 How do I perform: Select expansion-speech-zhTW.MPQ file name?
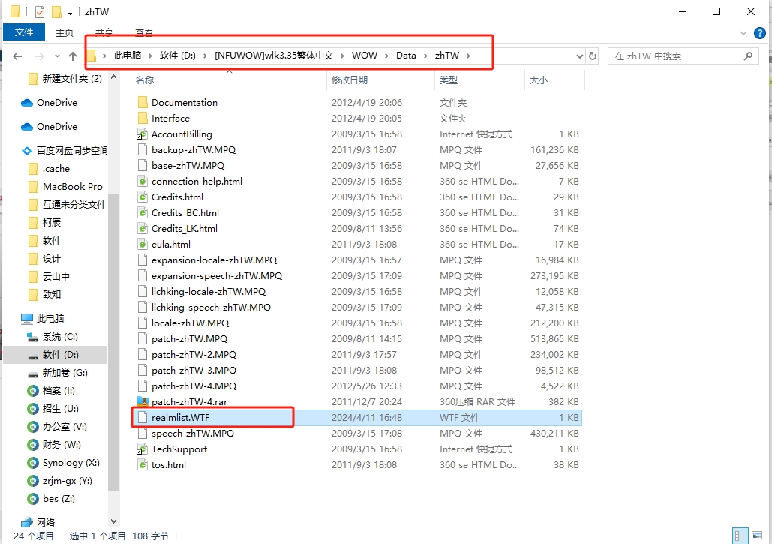click(217, 275)
